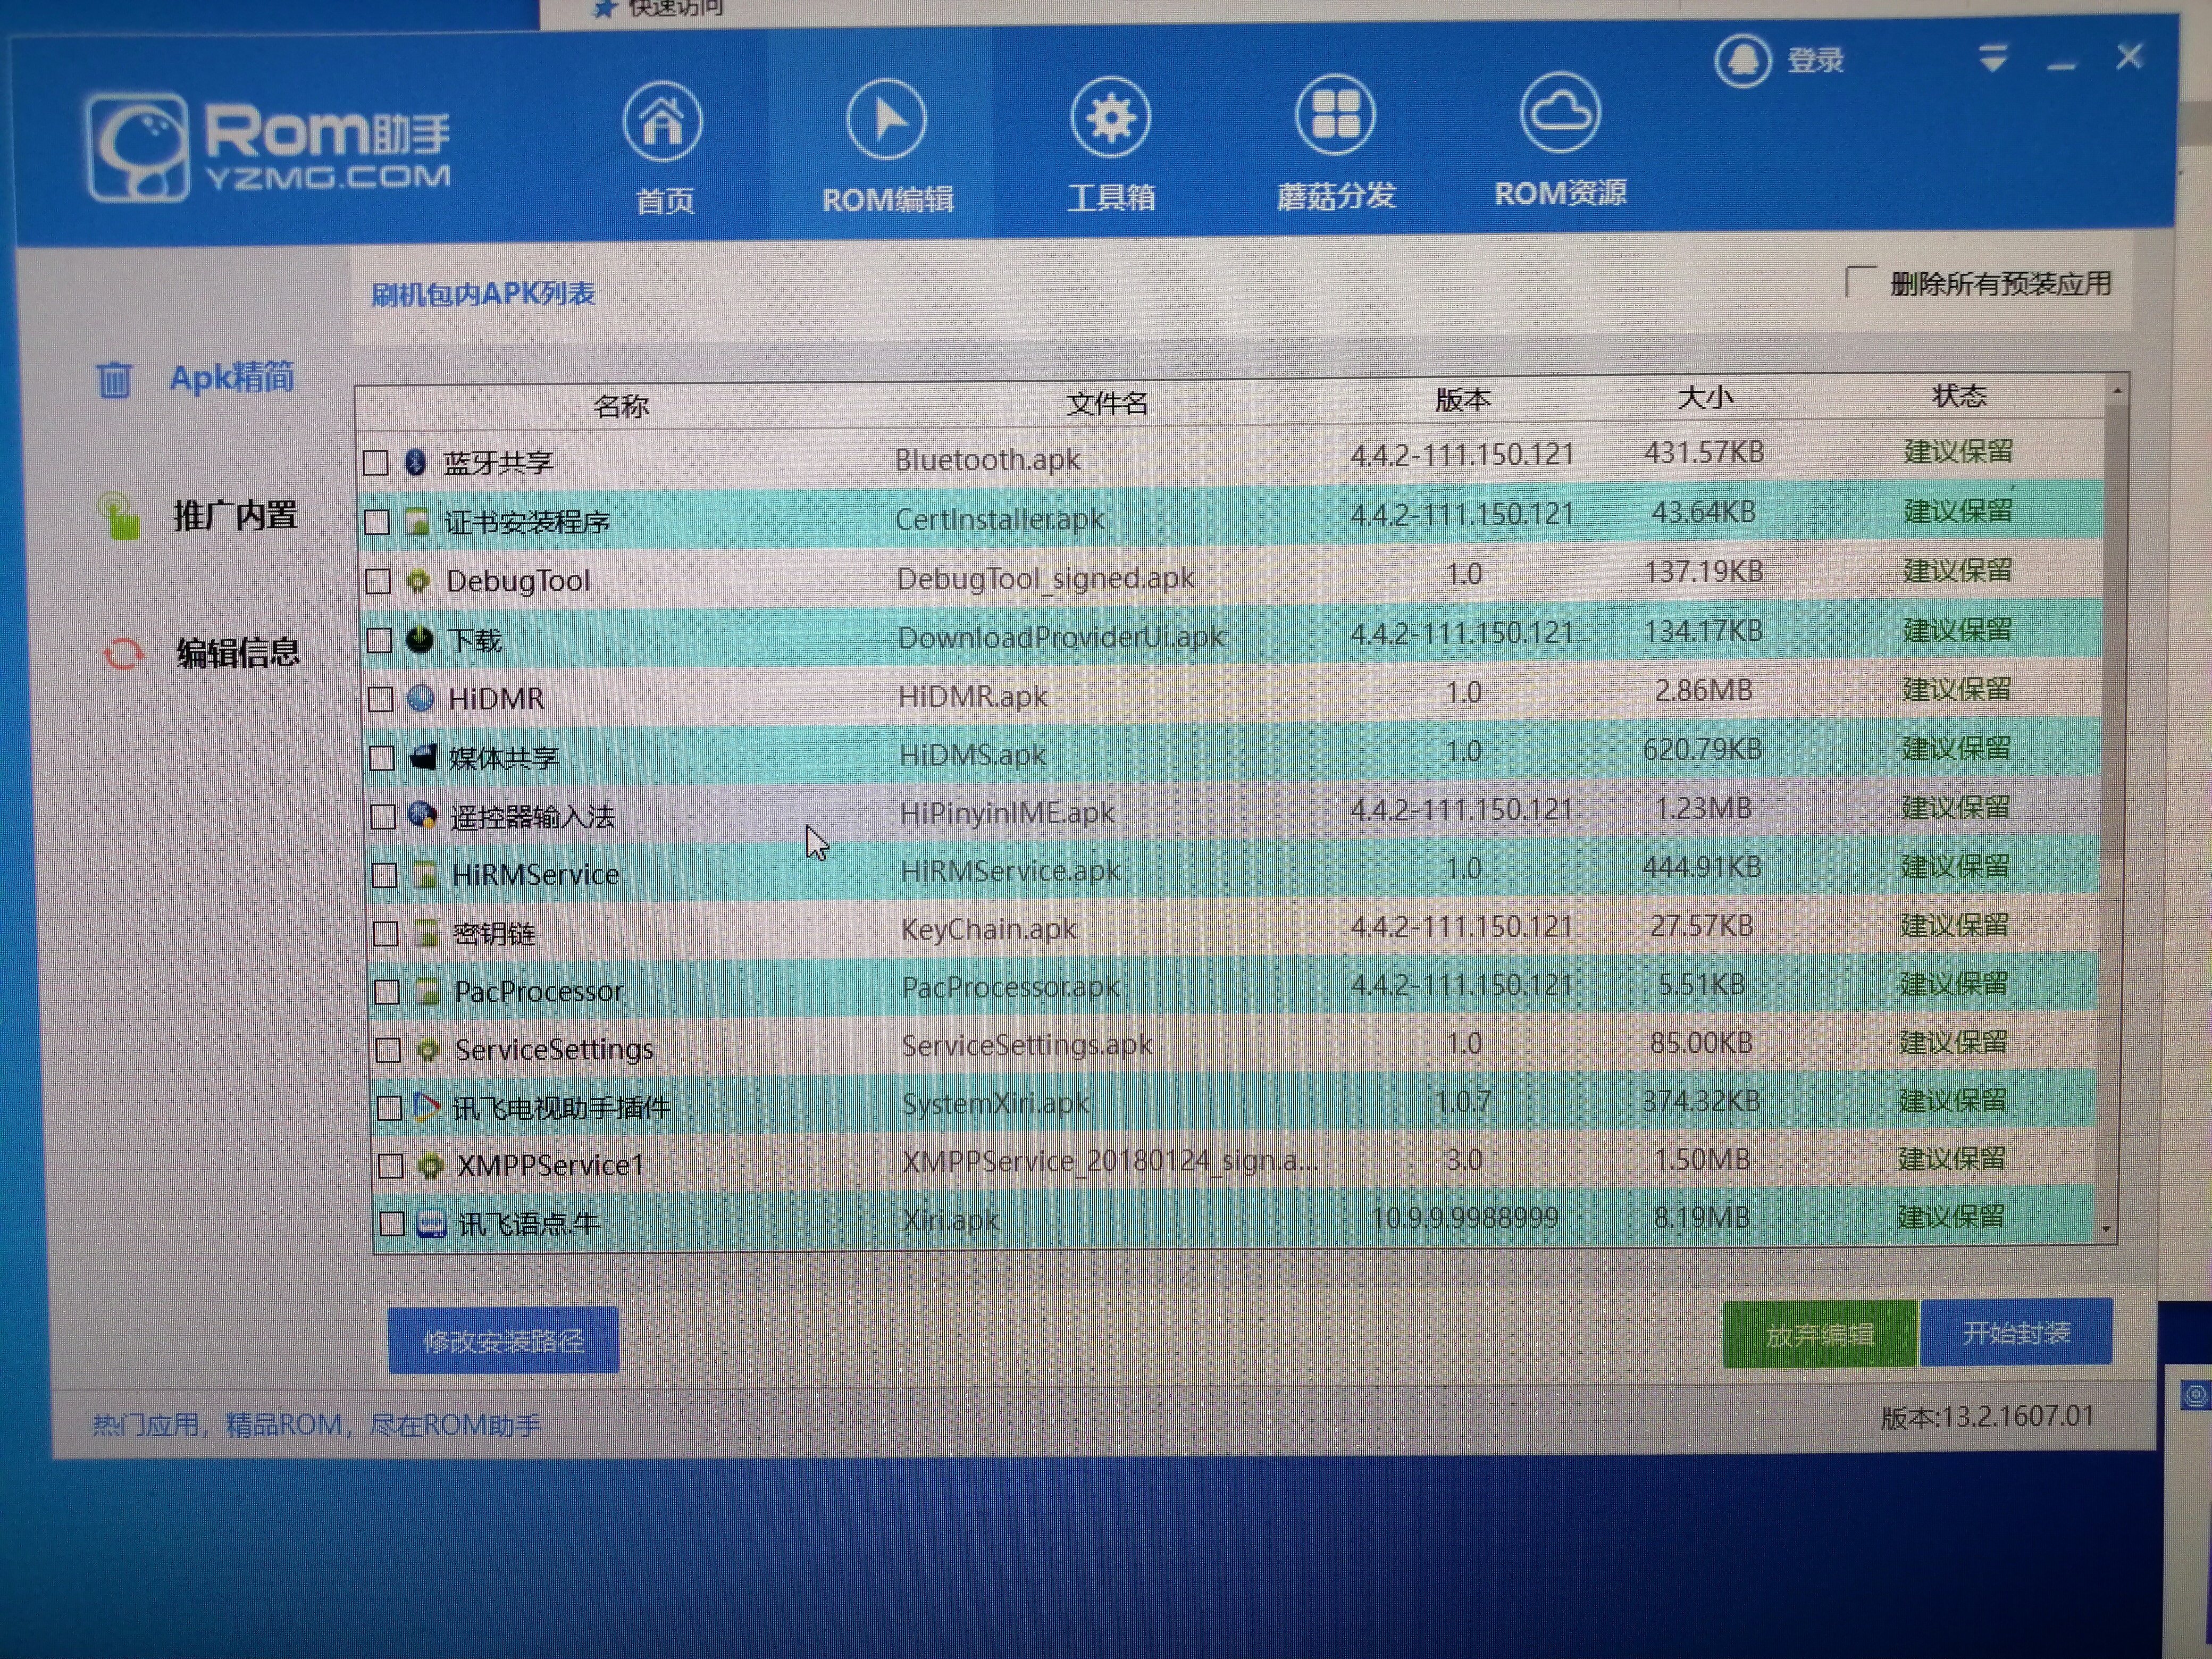
Task: Check the 遥控器输入法 row checkbox
Action: pos(383,817)
